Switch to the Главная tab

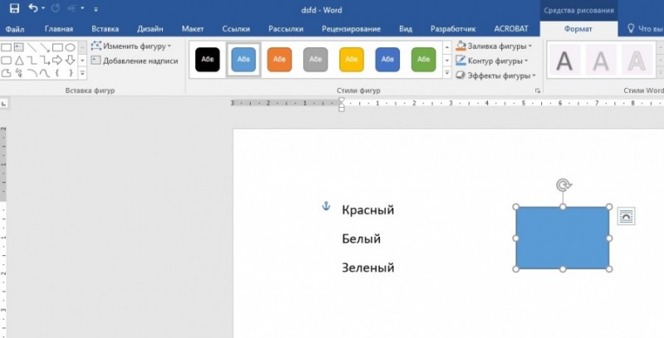point(59,29)
